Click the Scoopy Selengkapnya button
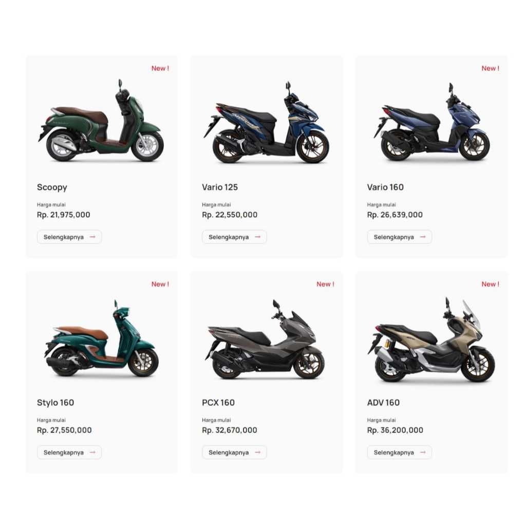Image resolution: width=526 pixels, height=526 pixels. [x=69, y=237]
